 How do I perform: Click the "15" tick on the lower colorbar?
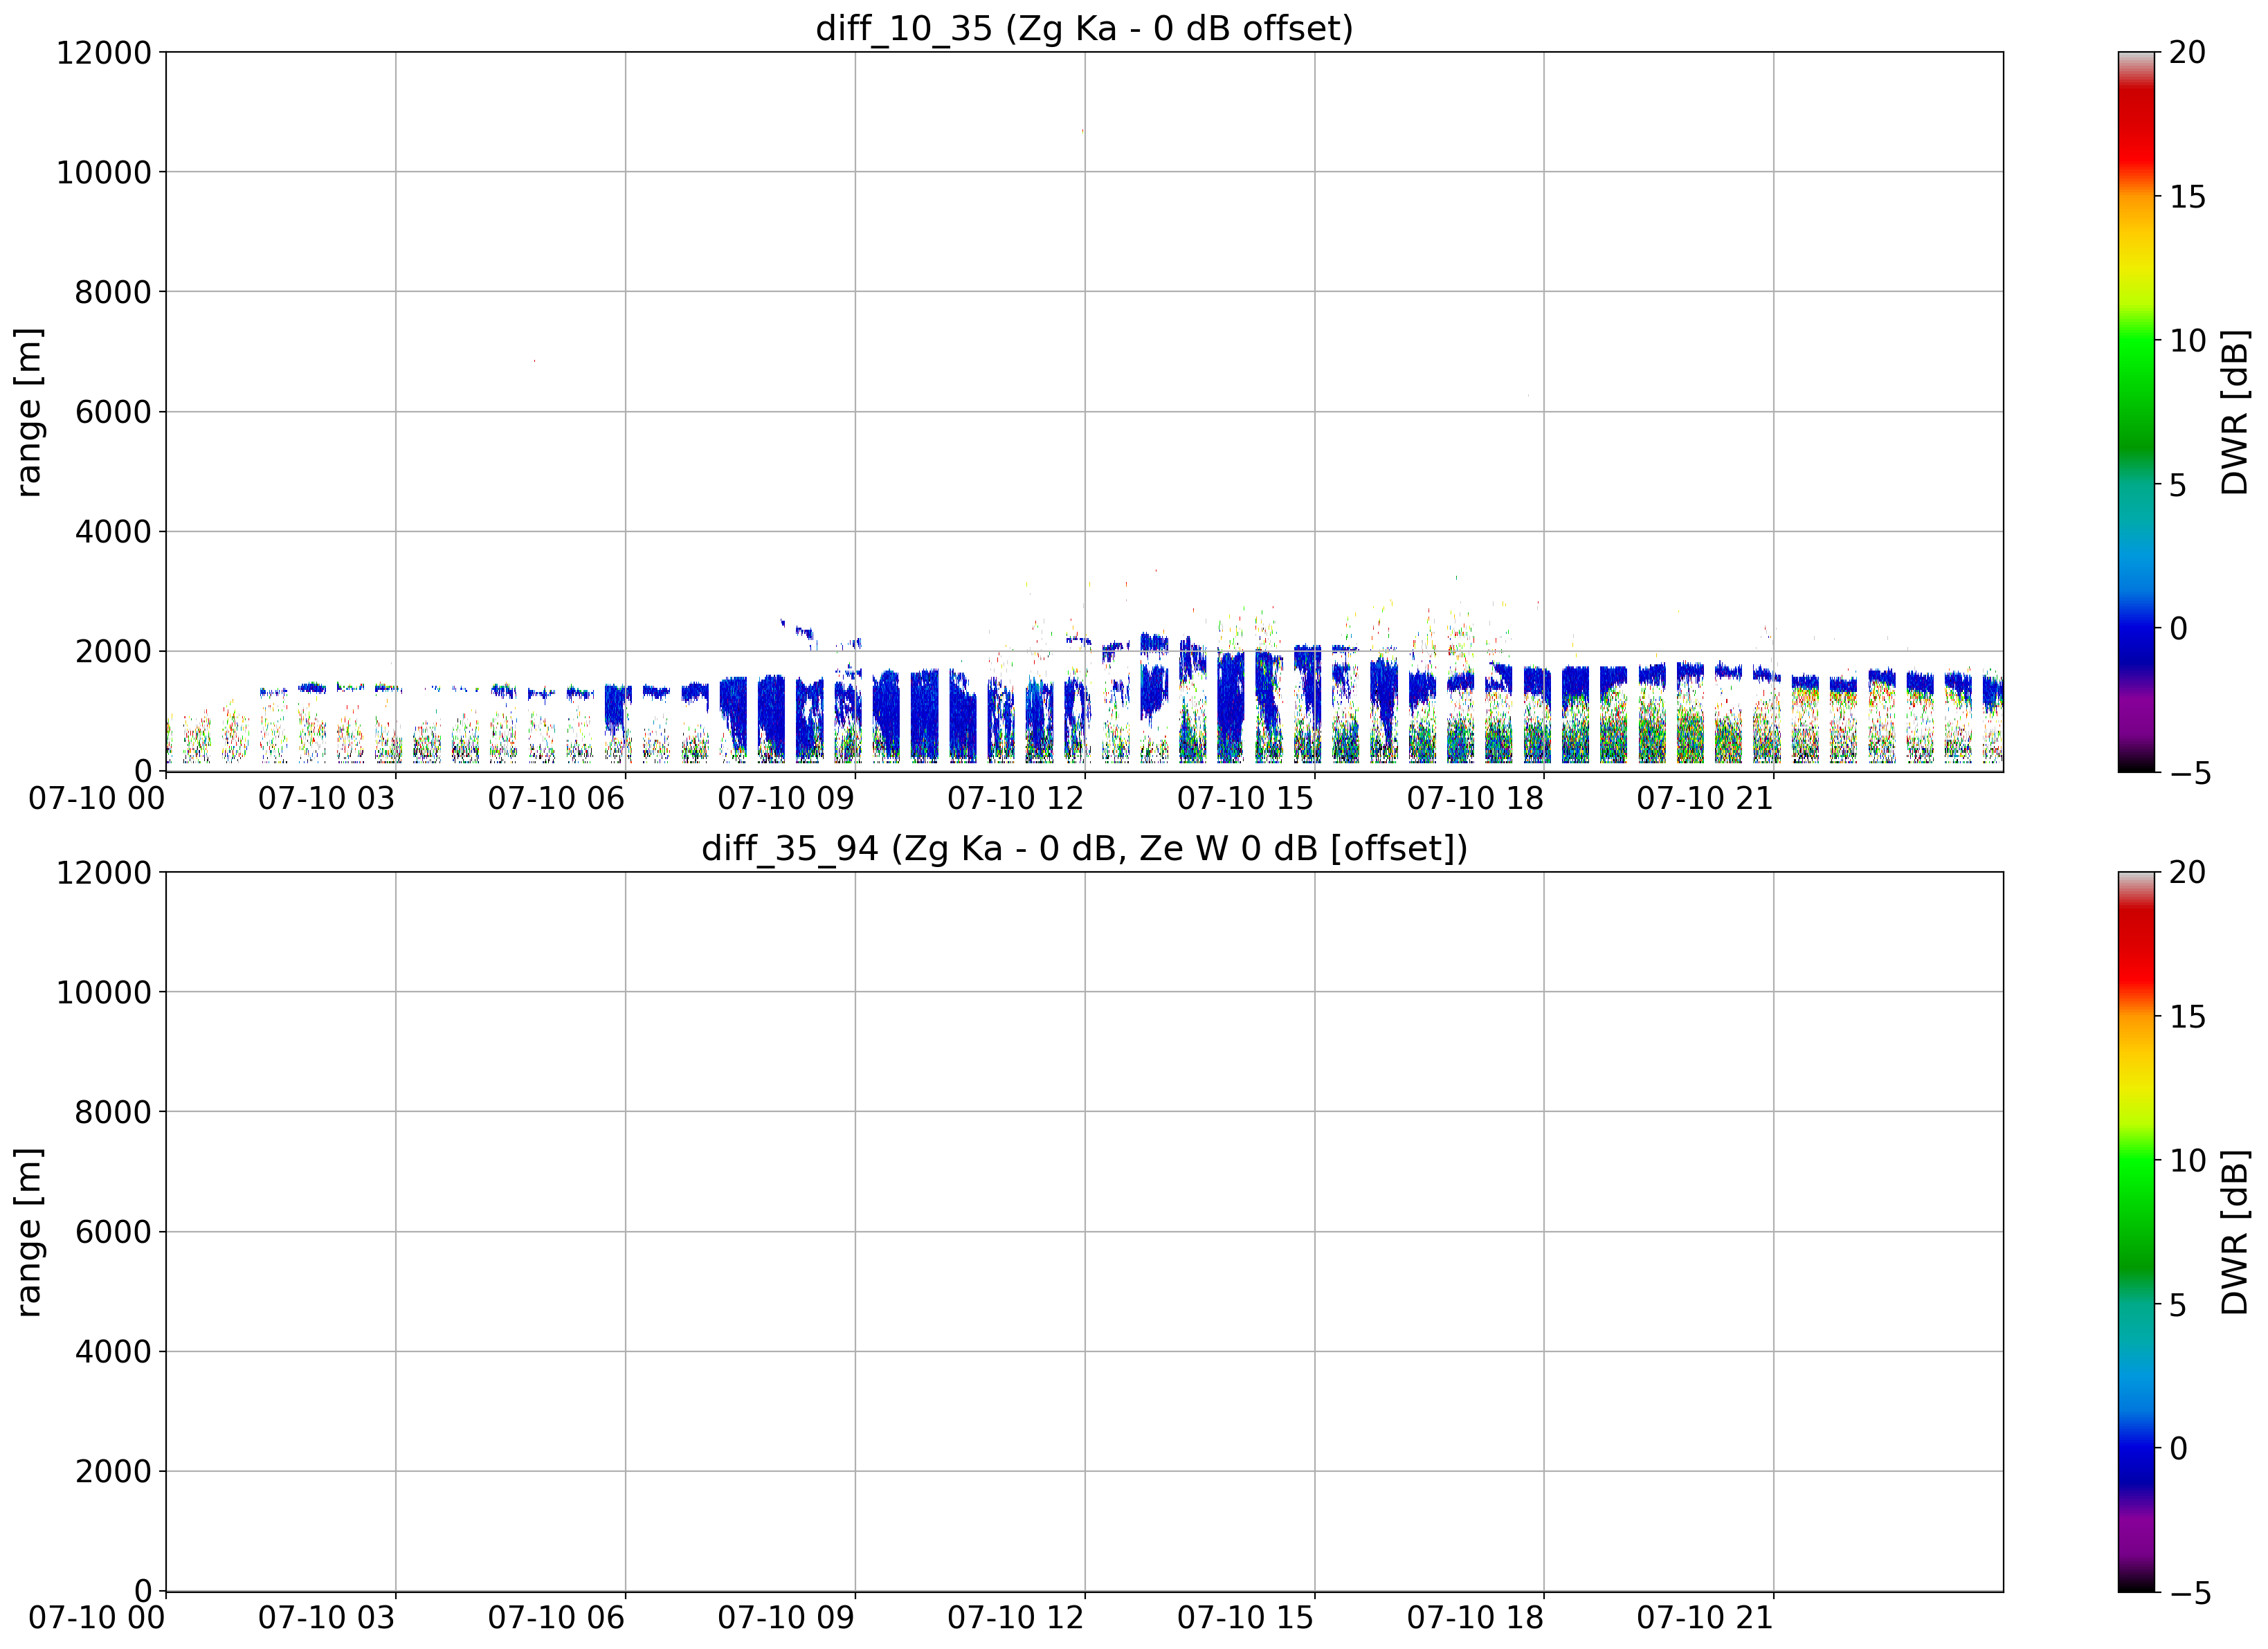tap(2187, 1017)
